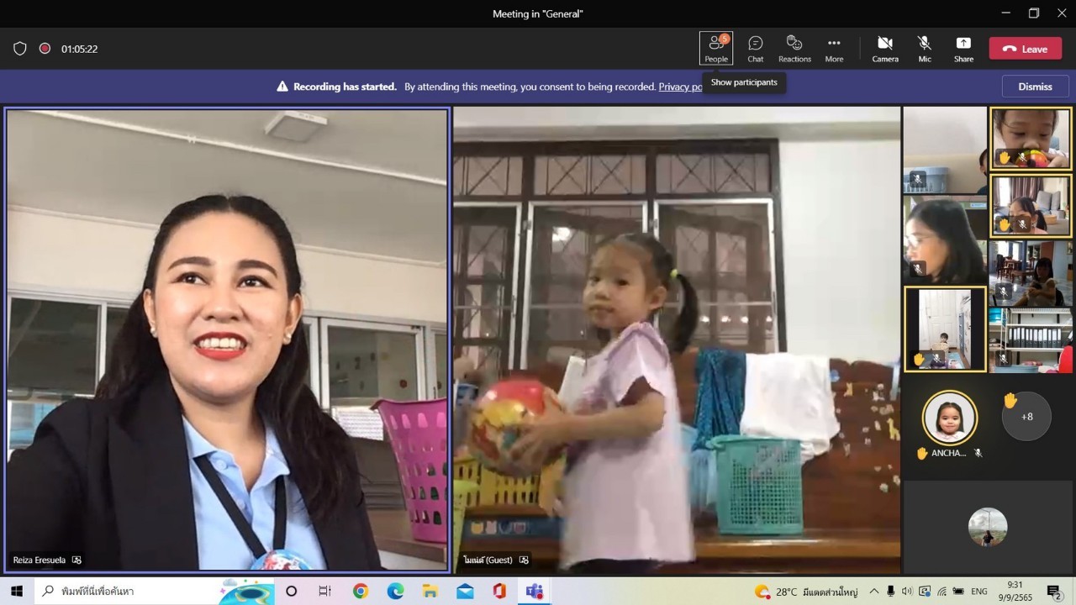Select the small avatar at bottom right panel
The height and width of the screenshot is (605, 1076).
987,527
